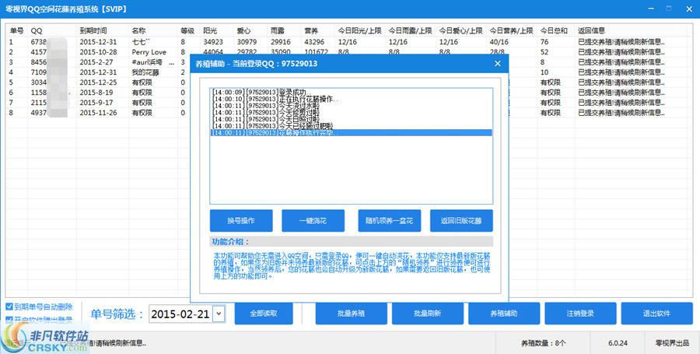Click the 今日爱心/上限 column header
The width and height of the screenshot is (700, 354).
click(x=460, y=31)
